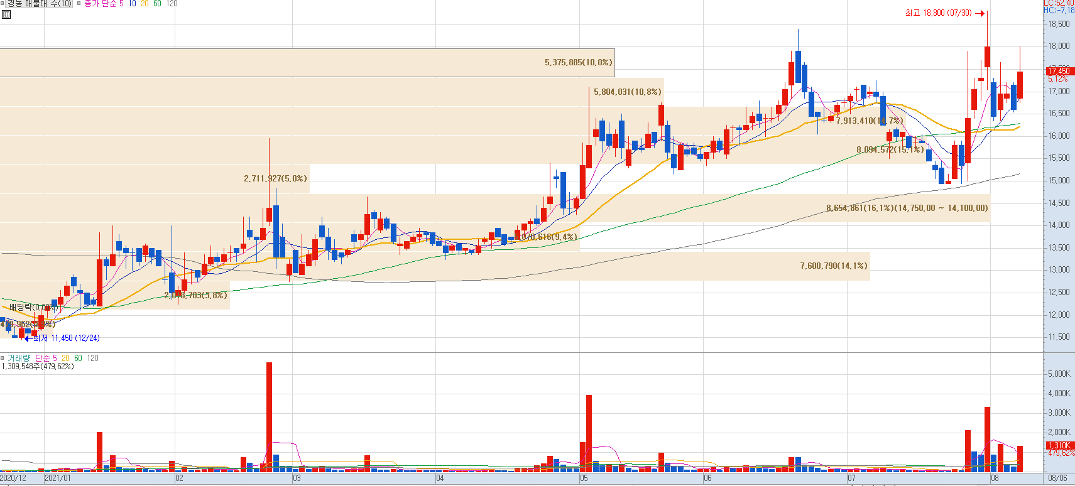Click the 479.62% volume axis label
The width and height of the screenshot is (1075, 486).
[1061, 453]
